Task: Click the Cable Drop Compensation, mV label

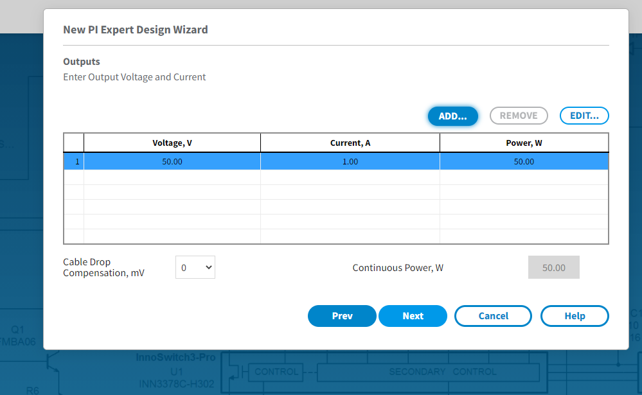Action: pyautogui.click(x=103, y=267)
